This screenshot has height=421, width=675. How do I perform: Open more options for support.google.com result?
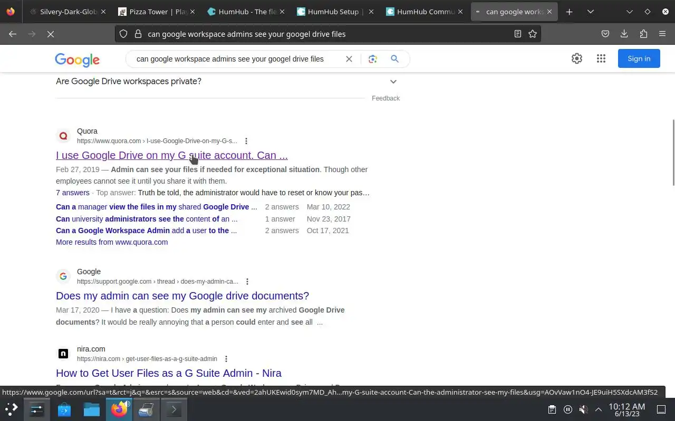coord(247,282)
